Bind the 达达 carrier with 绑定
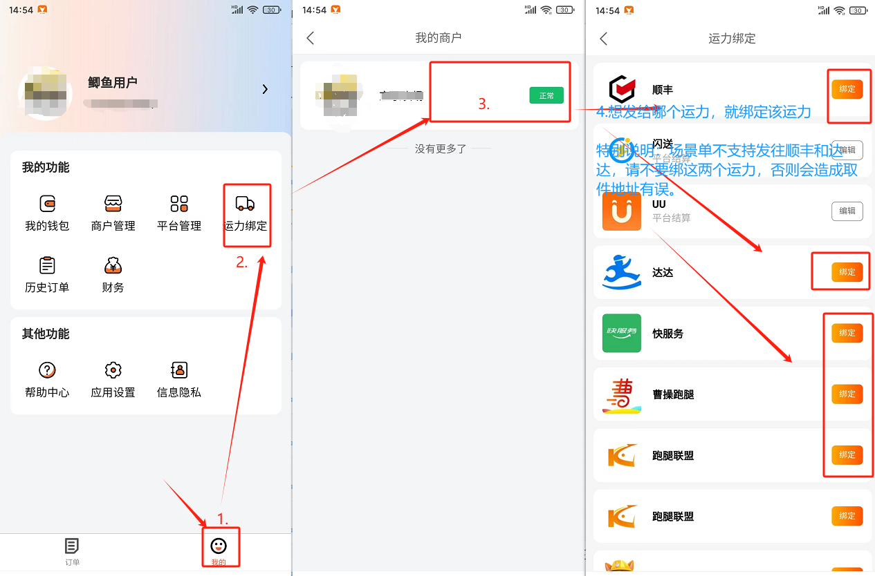 click(x=847, y=272)
